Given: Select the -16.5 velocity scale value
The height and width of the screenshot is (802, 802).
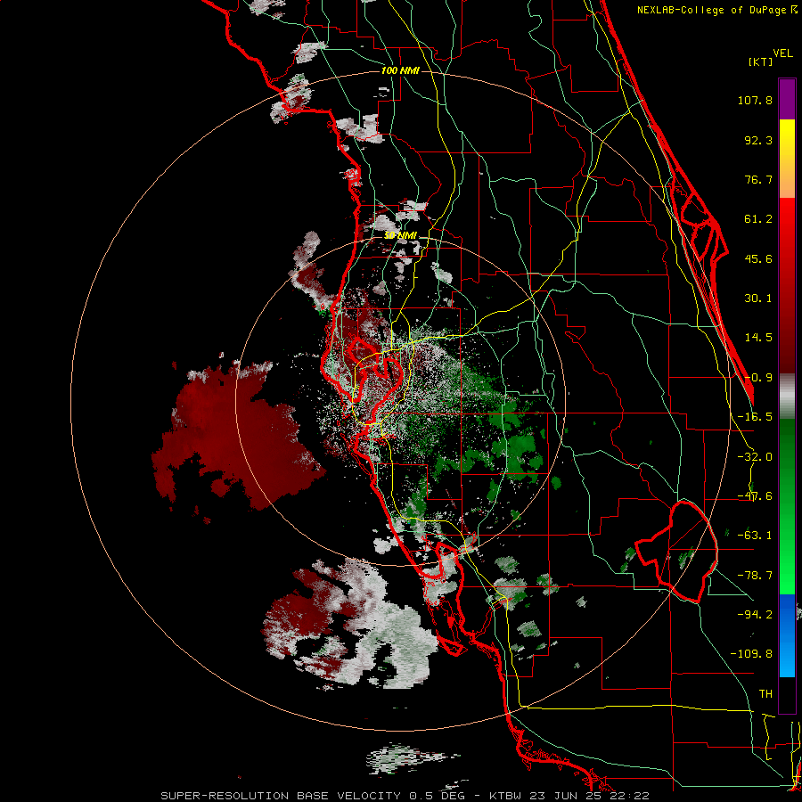Looking at the screenshot, I should click(755, 417).
